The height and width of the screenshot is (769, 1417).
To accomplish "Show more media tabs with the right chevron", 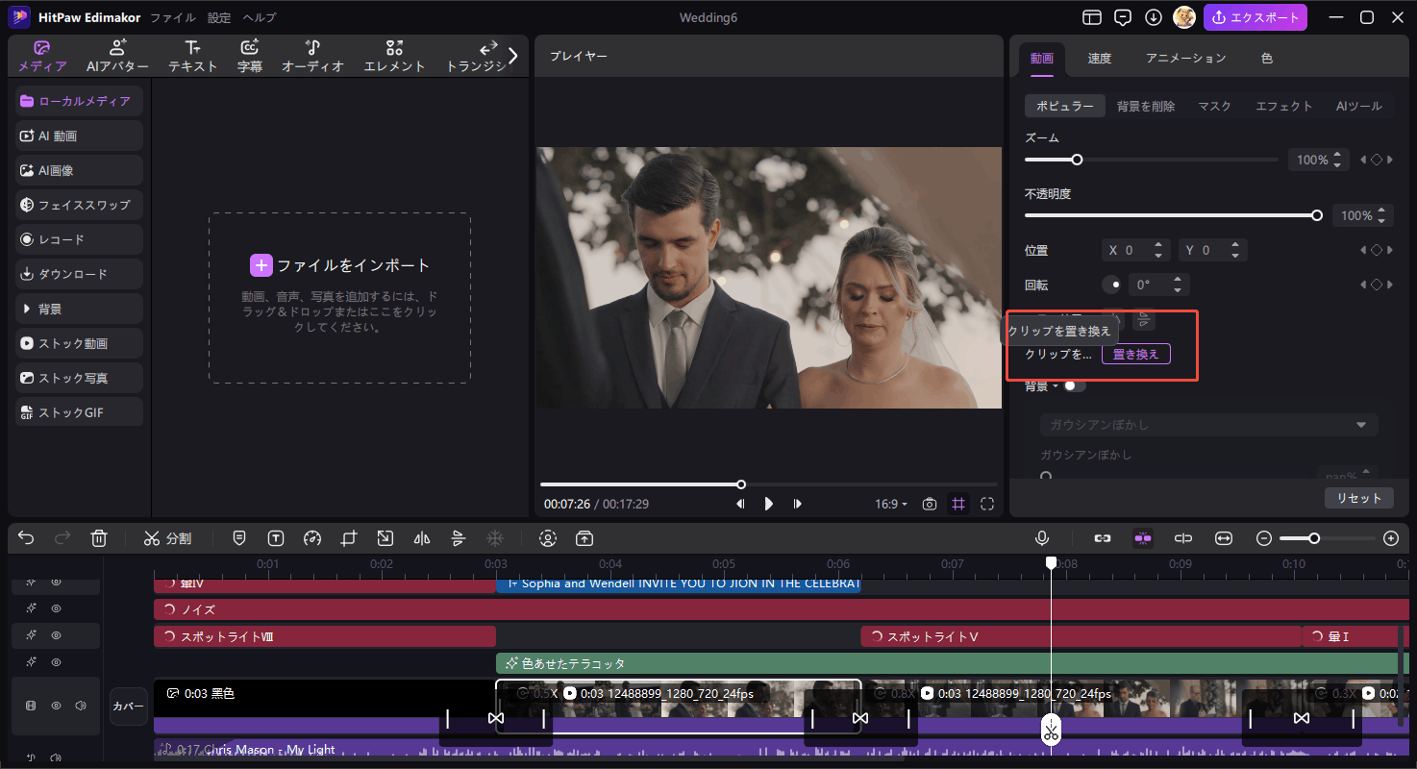I will coord(512,56).
